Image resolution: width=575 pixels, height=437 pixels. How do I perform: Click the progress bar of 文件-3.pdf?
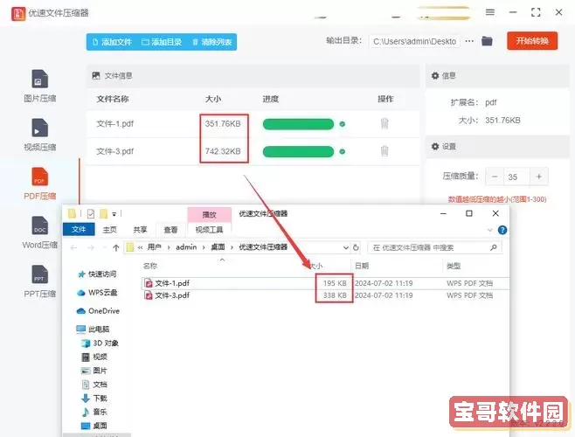point(298,151)
